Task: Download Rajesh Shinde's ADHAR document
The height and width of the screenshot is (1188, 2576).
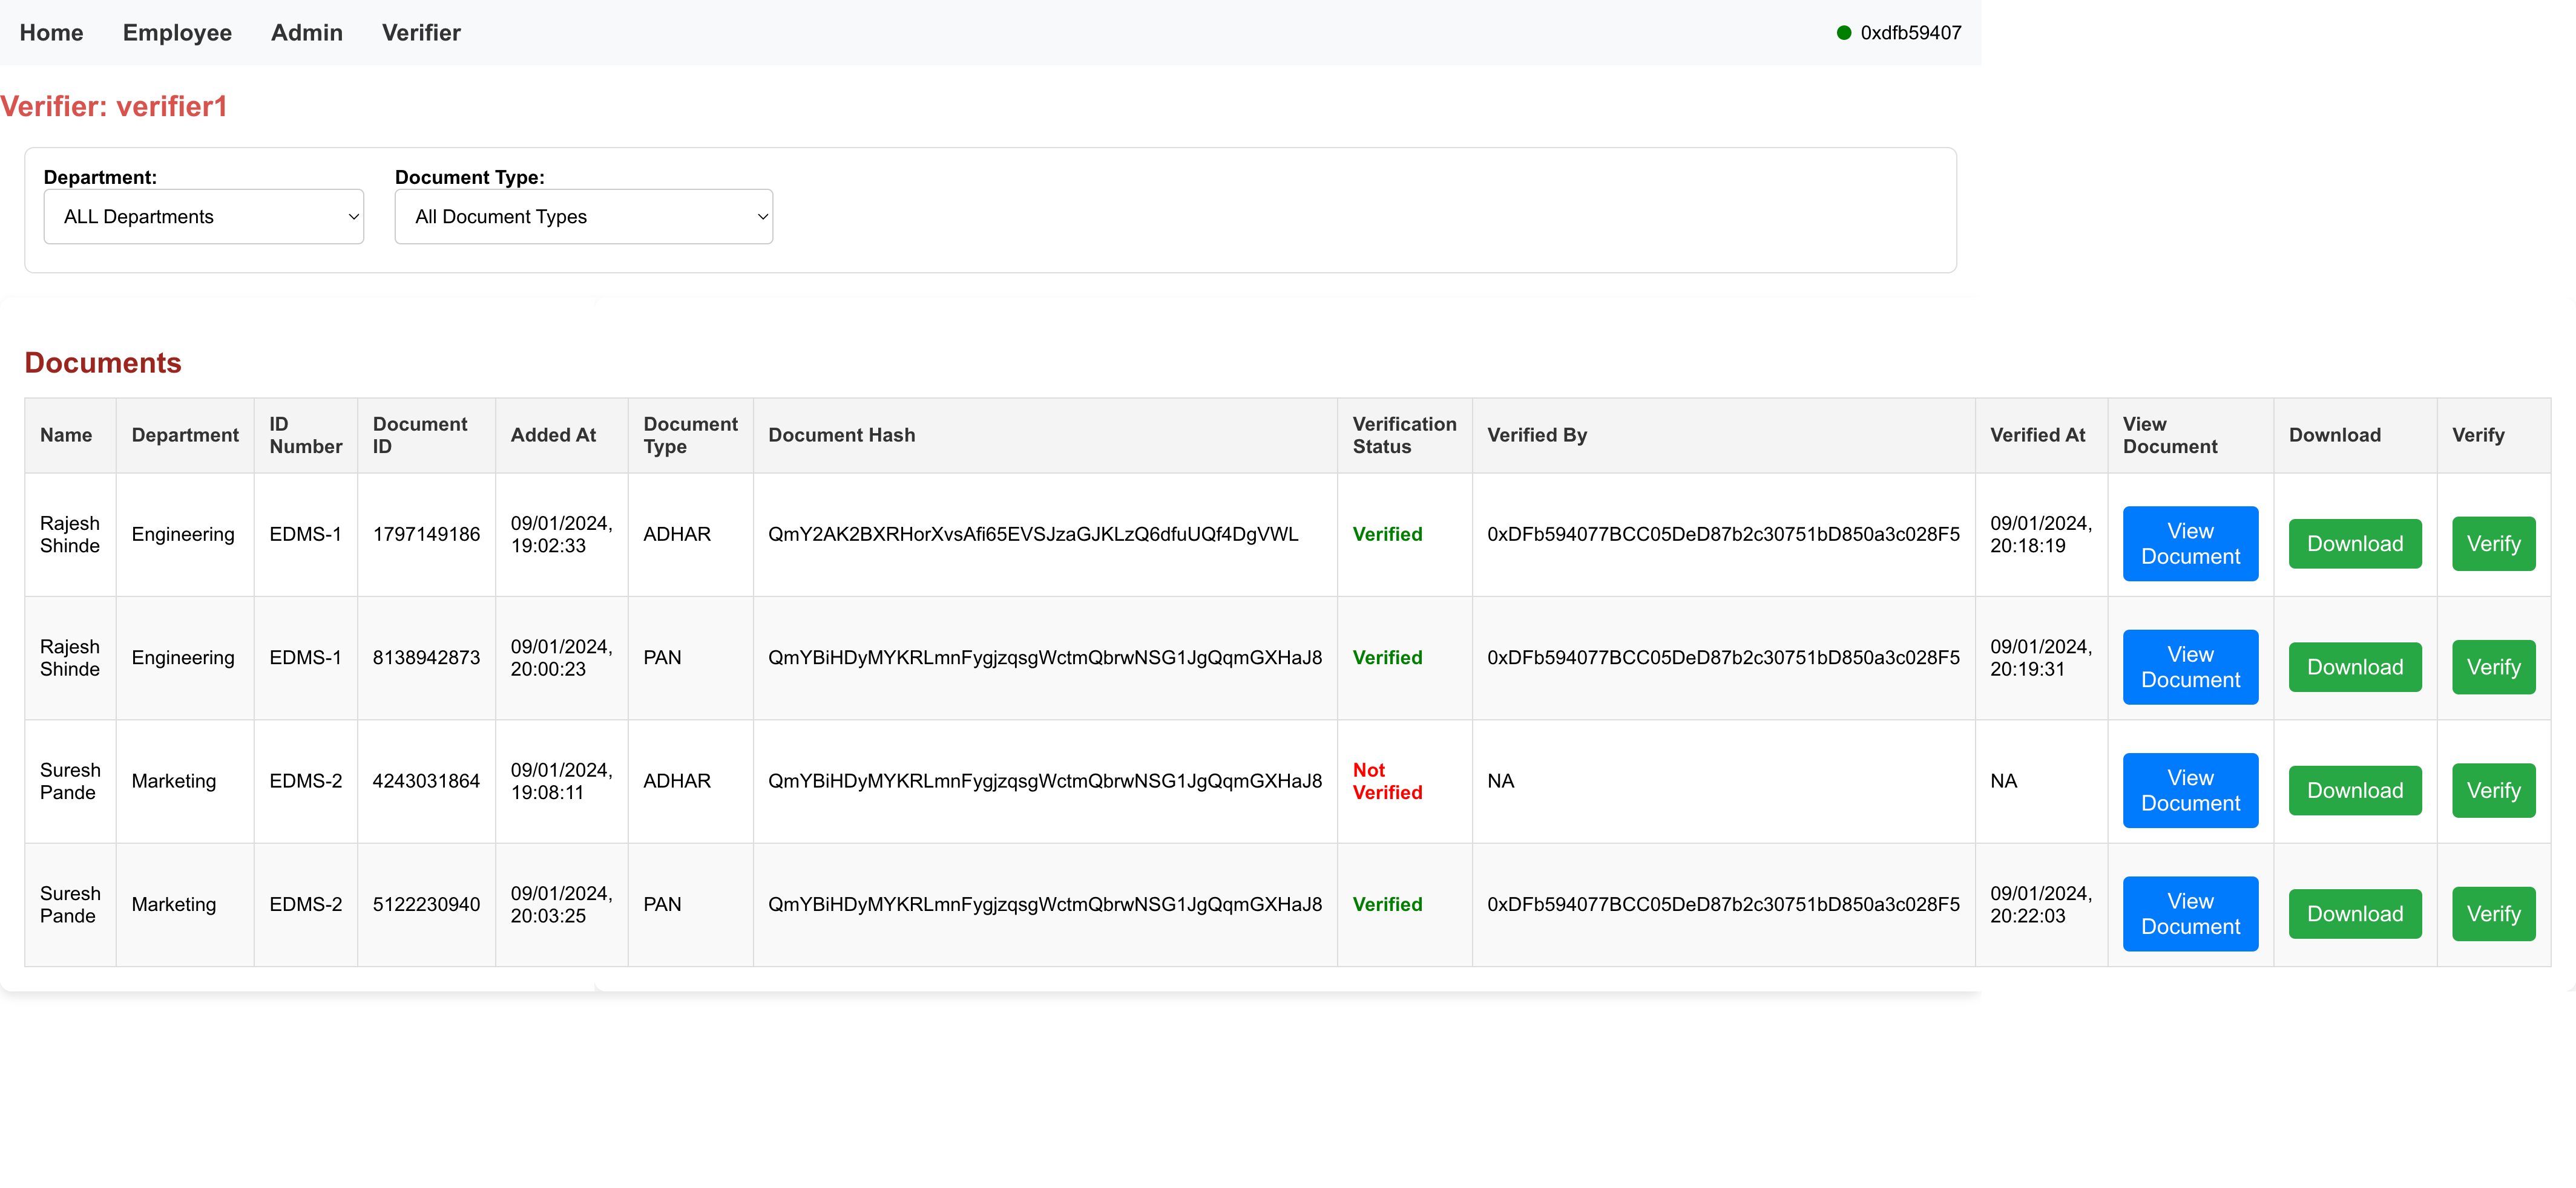Action: (x=2354, y=544)
